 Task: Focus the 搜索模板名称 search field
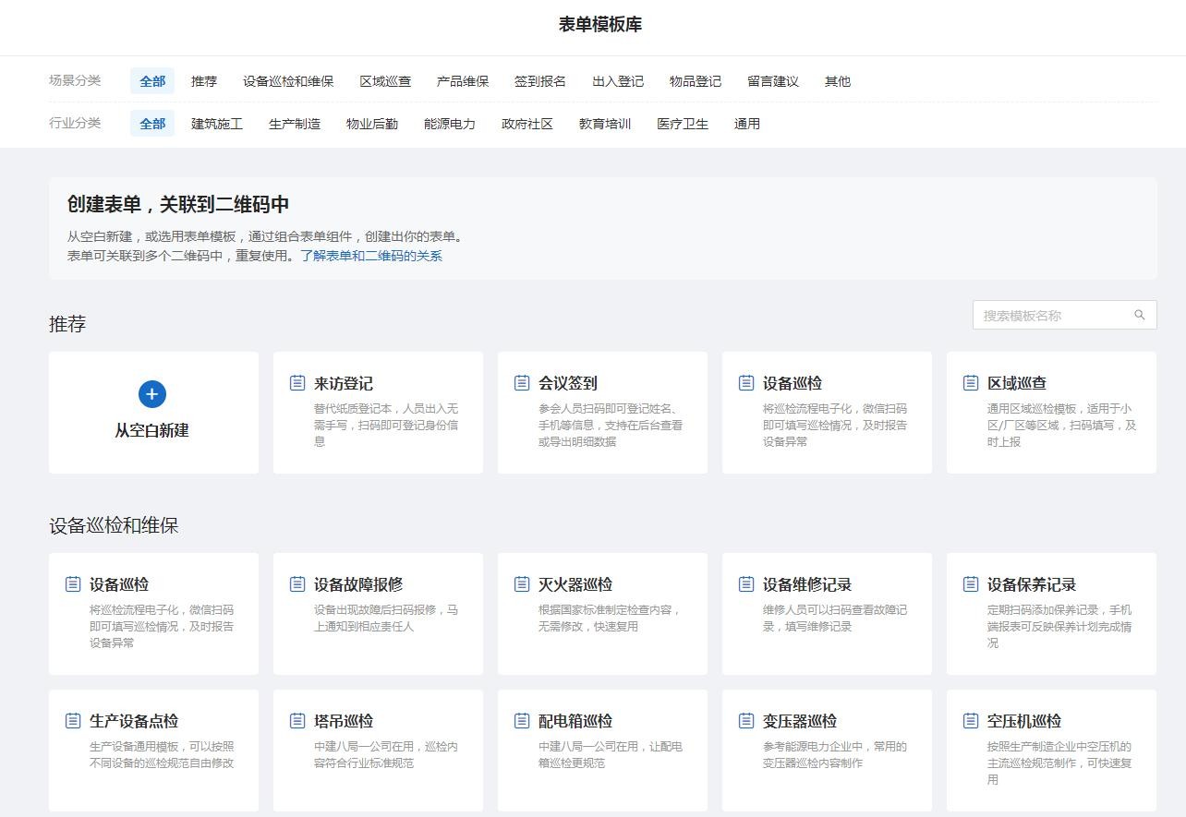click(1053, 315)
